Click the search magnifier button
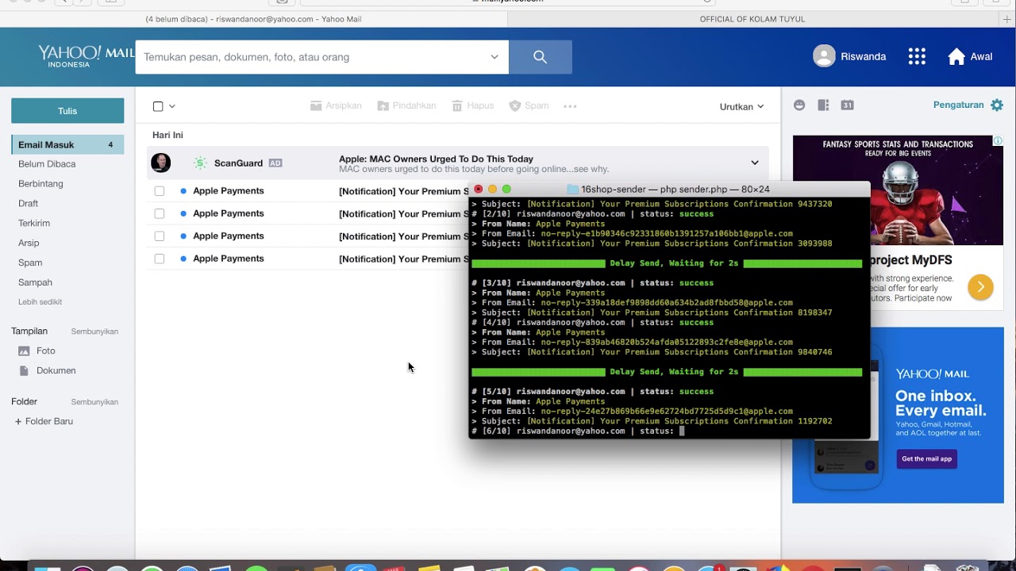 (540, 57)
